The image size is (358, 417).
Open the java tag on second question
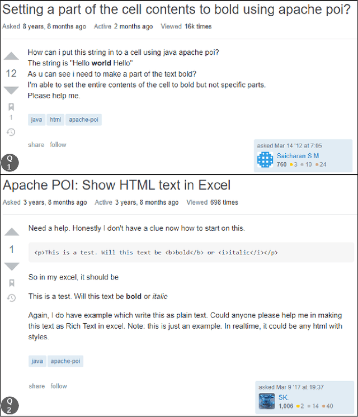pyautogui.click(x=37, y=361)
